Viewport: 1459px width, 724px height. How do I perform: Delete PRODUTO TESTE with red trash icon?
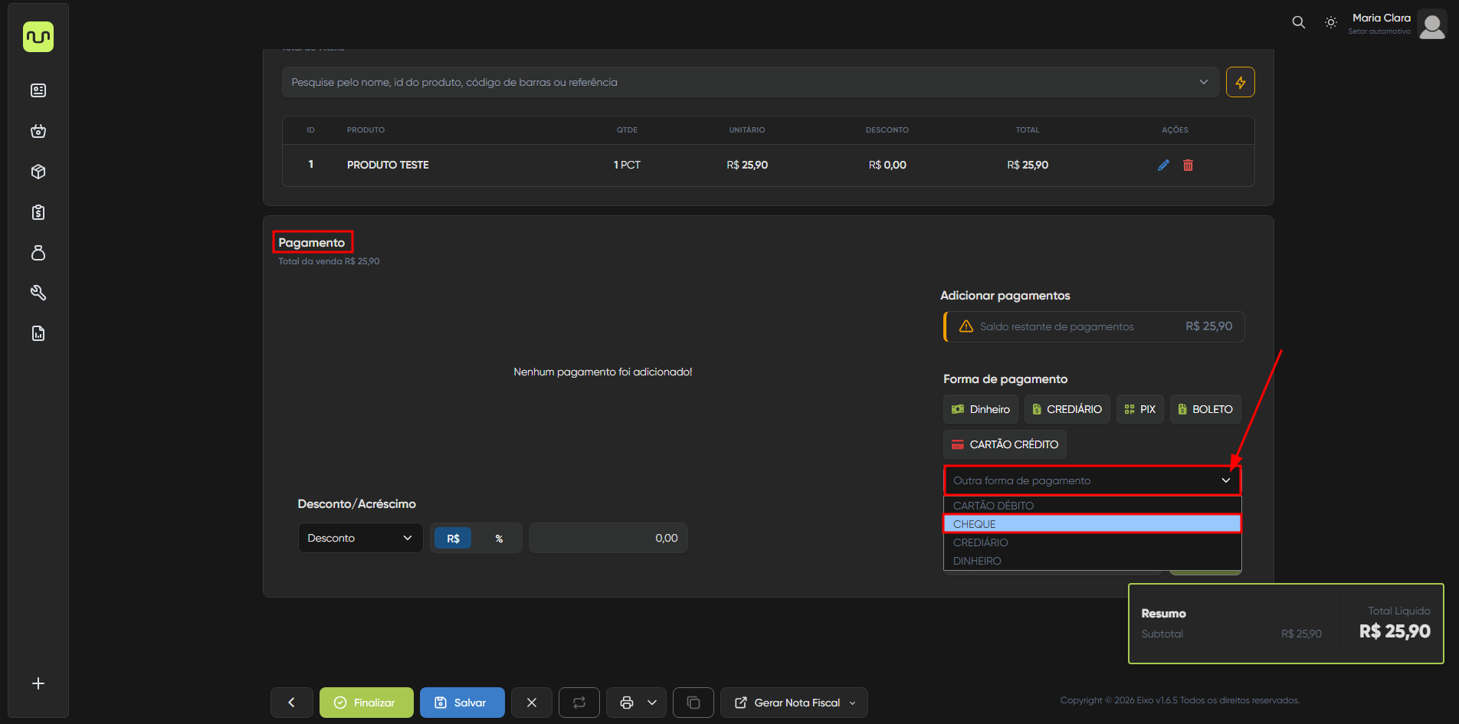point(1188,165)
